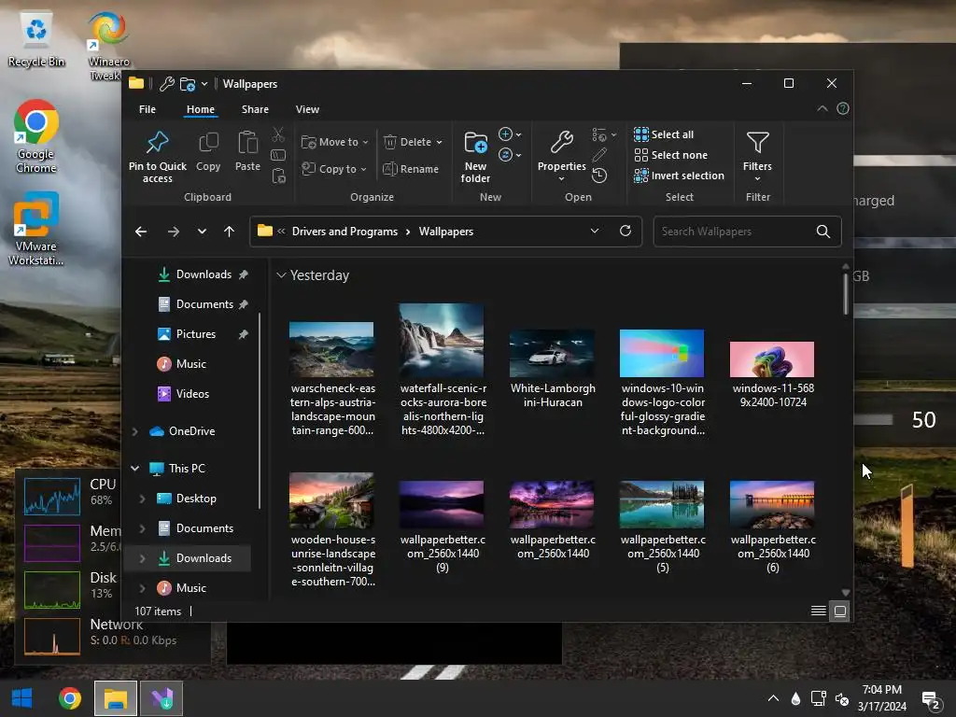Collapse the ribbon with the chevron
The image size is (956, 717).
click(x=822, y=108)
